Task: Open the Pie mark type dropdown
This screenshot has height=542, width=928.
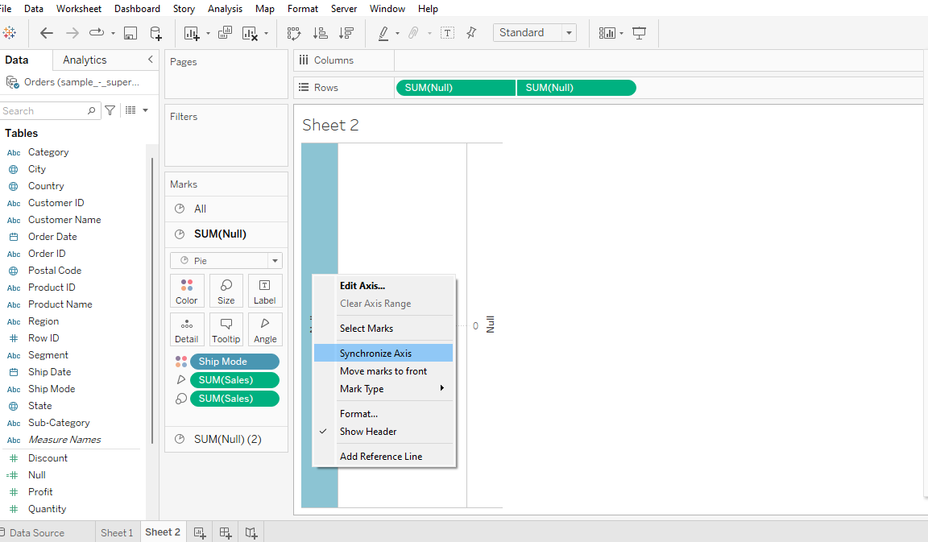Action: pyautogui.click(x=275, y=260)
